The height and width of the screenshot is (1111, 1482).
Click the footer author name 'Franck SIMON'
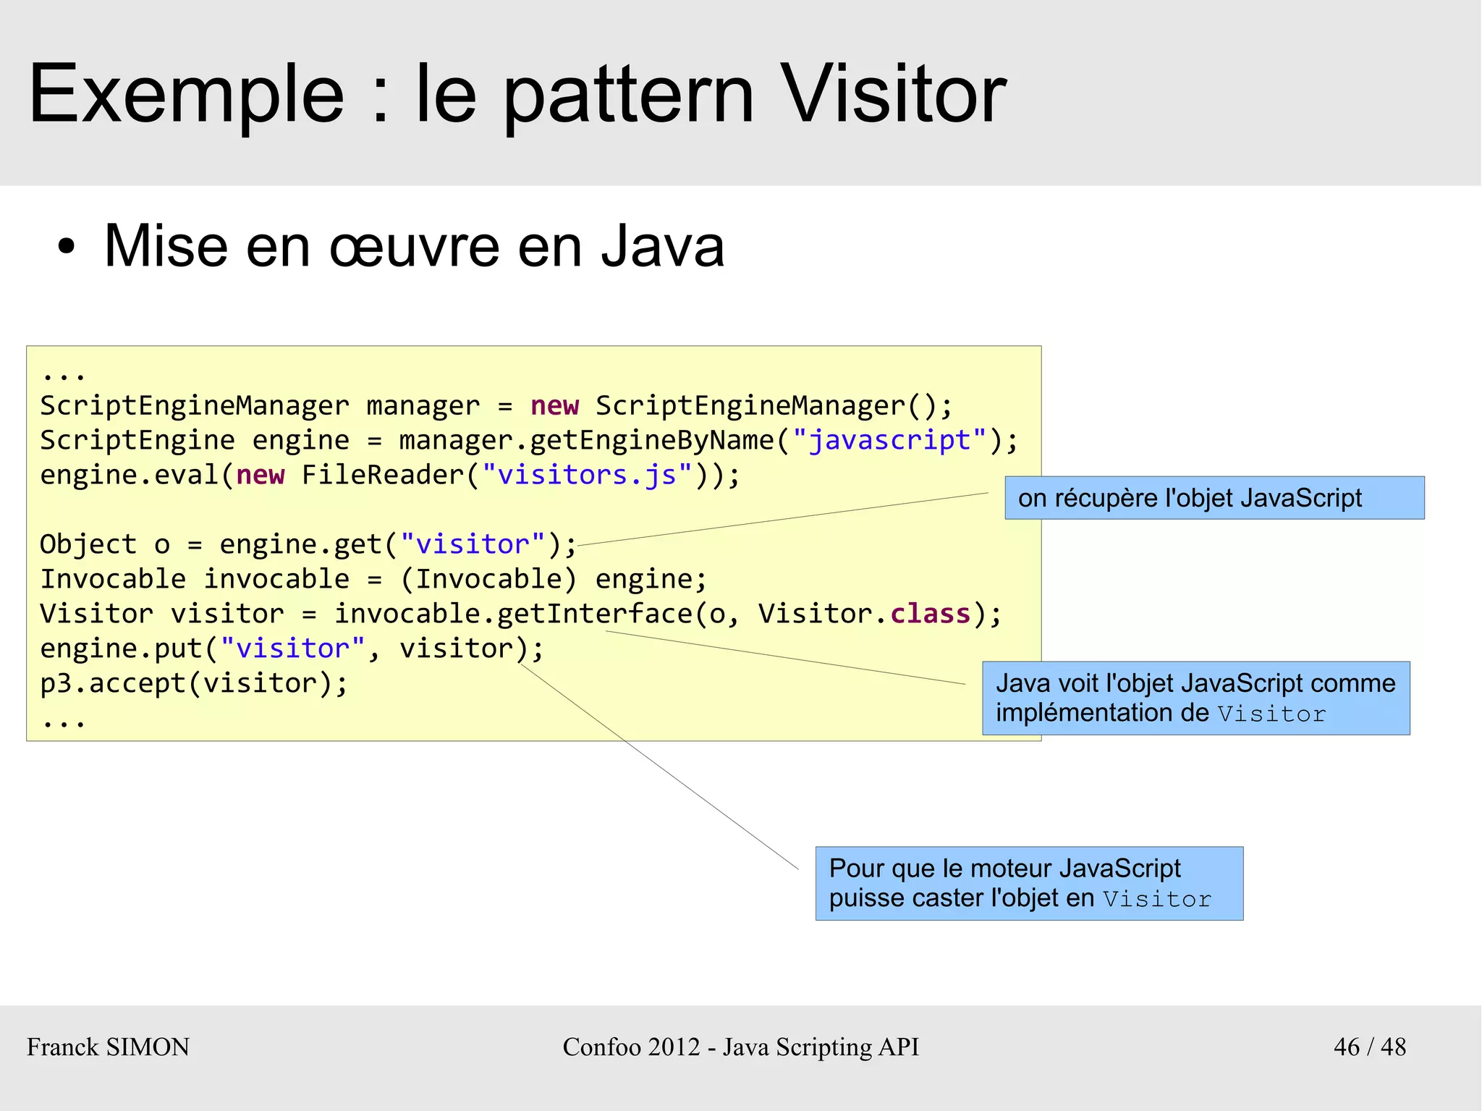(109, 1047)
